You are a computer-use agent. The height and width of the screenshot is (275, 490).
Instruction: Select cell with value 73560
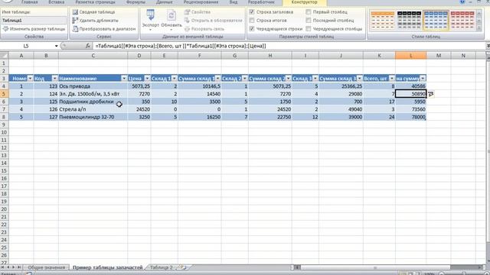pyautogui.click(x=410, y=109)
